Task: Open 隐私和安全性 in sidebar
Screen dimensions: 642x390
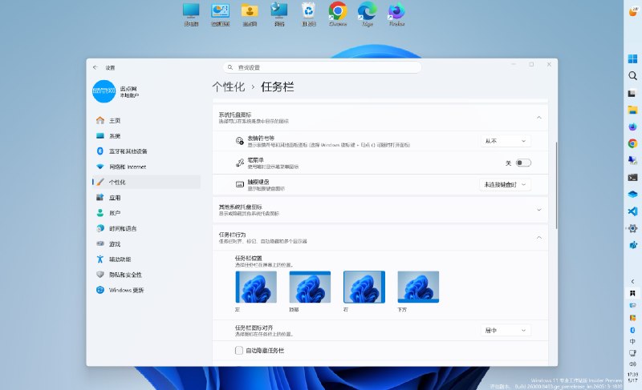Action: (147, 275)
